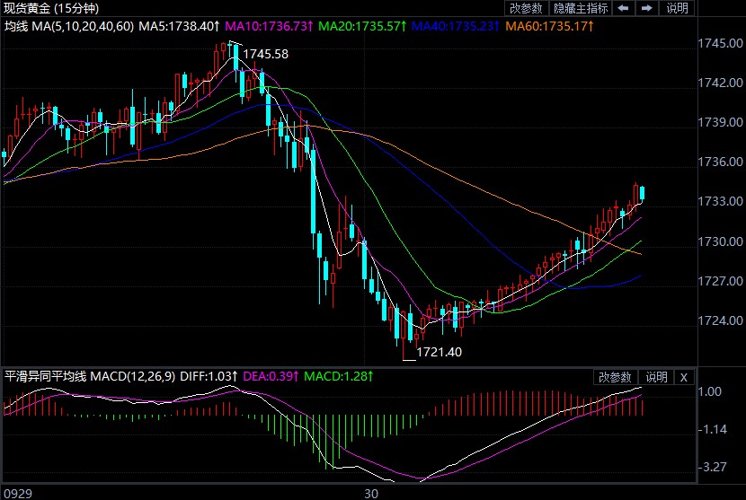Click the left arrow navigation button
The image size is (746, 500).
623,8
